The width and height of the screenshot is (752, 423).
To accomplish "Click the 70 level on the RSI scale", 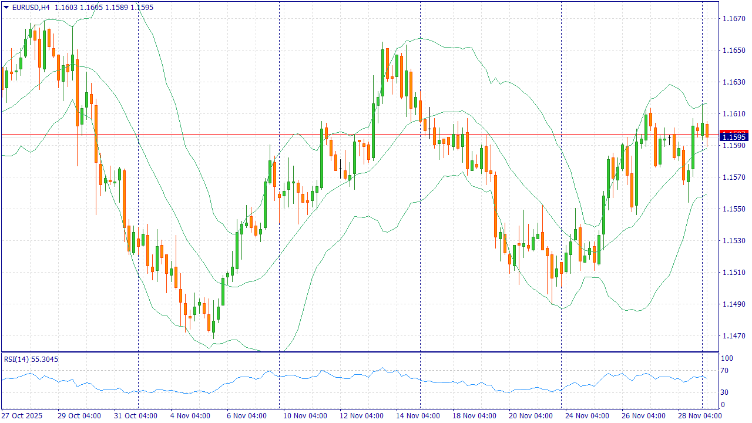I will click(x=725, y=371).
